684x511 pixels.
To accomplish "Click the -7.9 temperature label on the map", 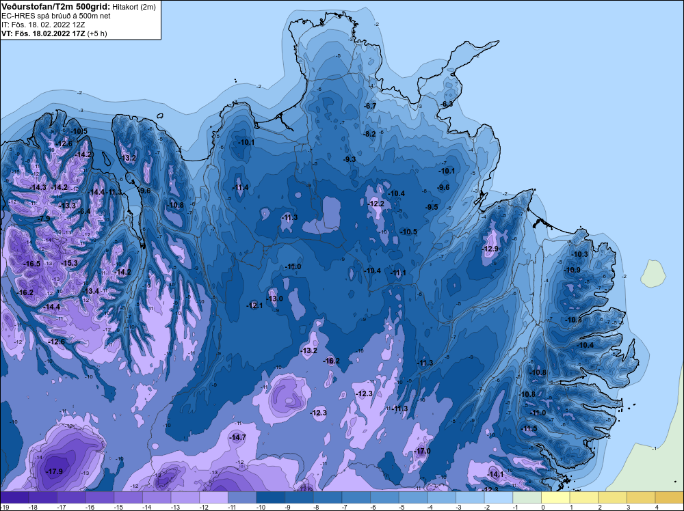I will [43, 218].
